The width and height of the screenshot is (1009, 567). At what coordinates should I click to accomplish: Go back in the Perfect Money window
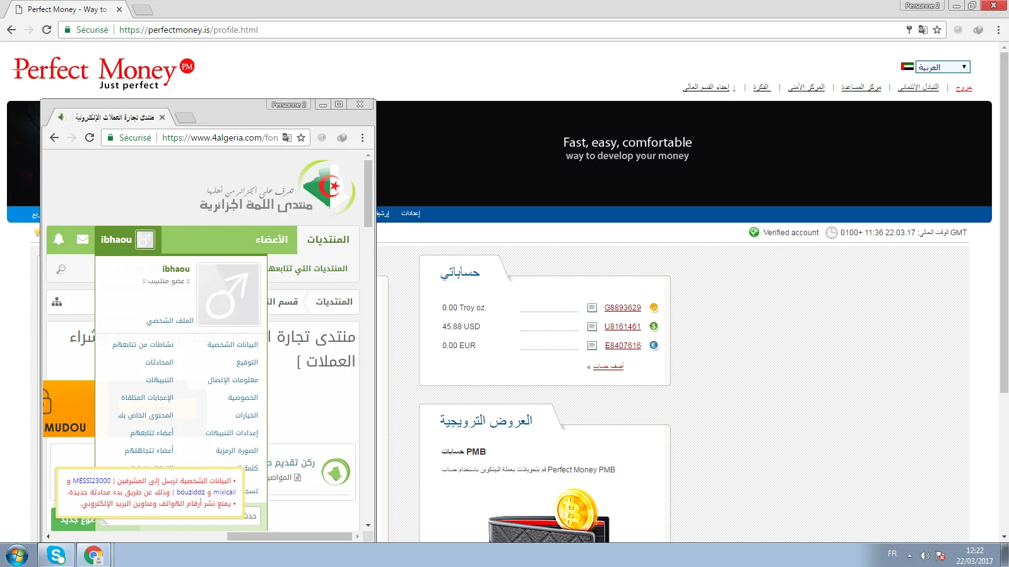click(11, 30)
